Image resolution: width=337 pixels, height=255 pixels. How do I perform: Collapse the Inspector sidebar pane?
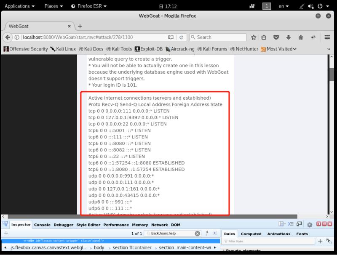tap(215, 233)
